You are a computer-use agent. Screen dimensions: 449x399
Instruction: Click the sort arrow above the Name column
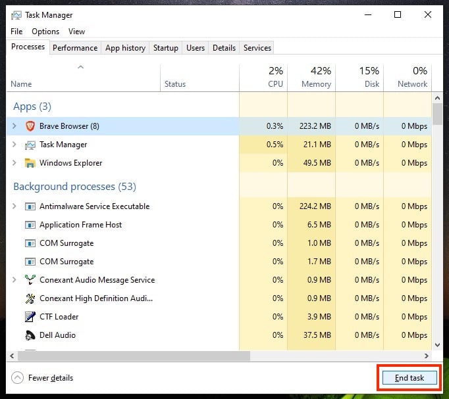point(81,67)
